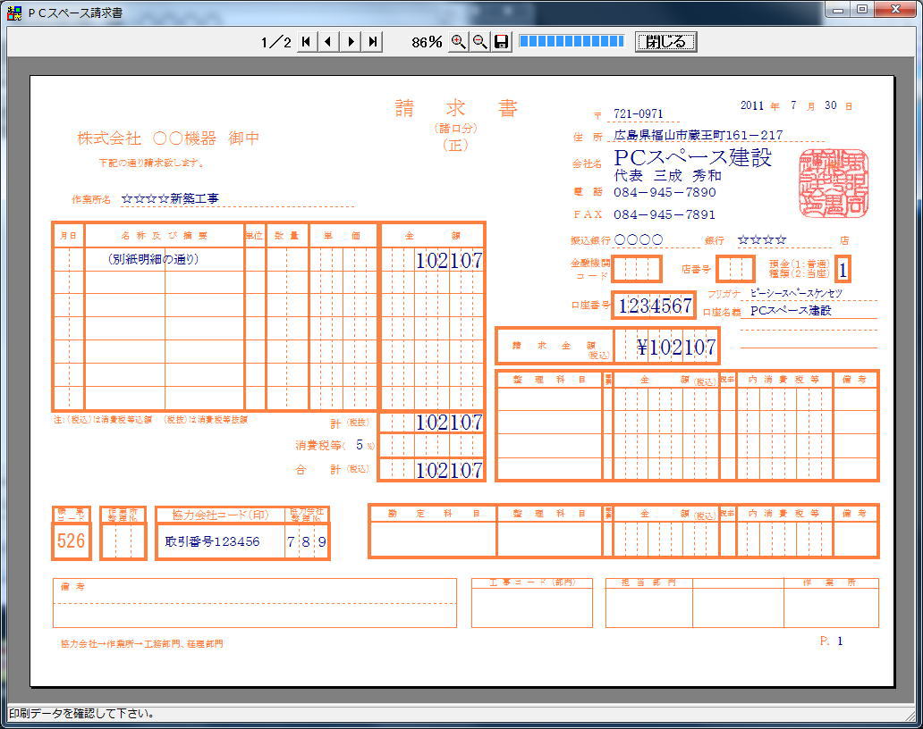Click the FAX number 084-945-7891
Screen dimensions: 923x729
tap(665, 214)
